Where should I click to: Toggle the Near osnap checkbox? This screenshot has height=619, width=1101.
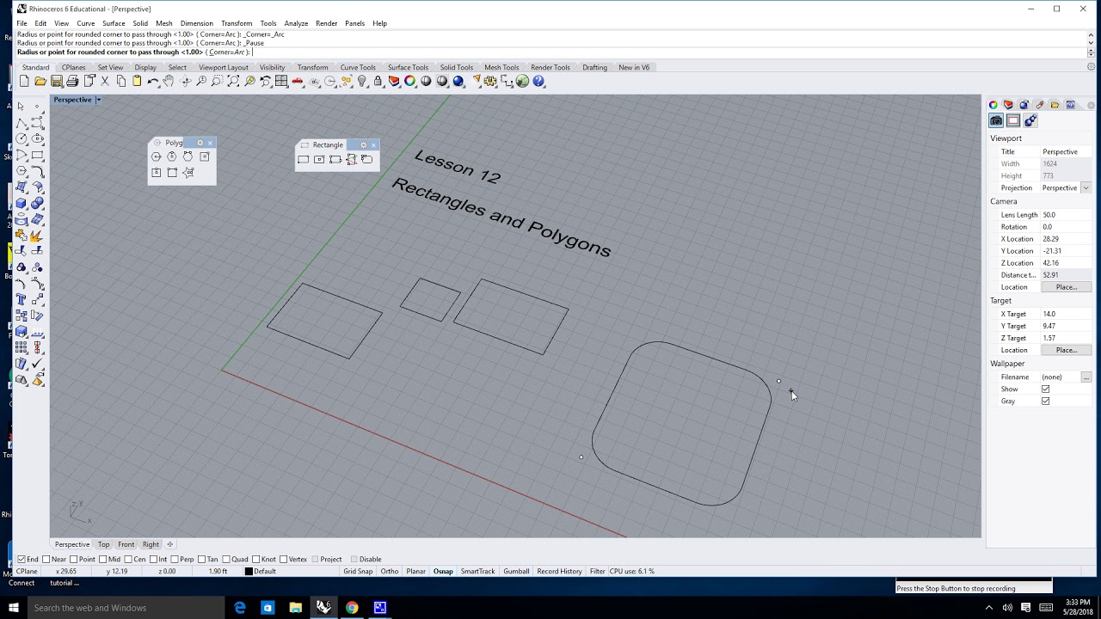(x=46, y=560)
